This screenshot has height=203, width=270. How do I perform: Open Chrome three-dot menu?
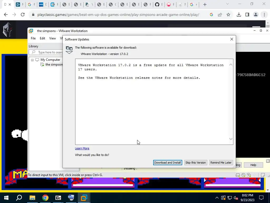[264, 15]
